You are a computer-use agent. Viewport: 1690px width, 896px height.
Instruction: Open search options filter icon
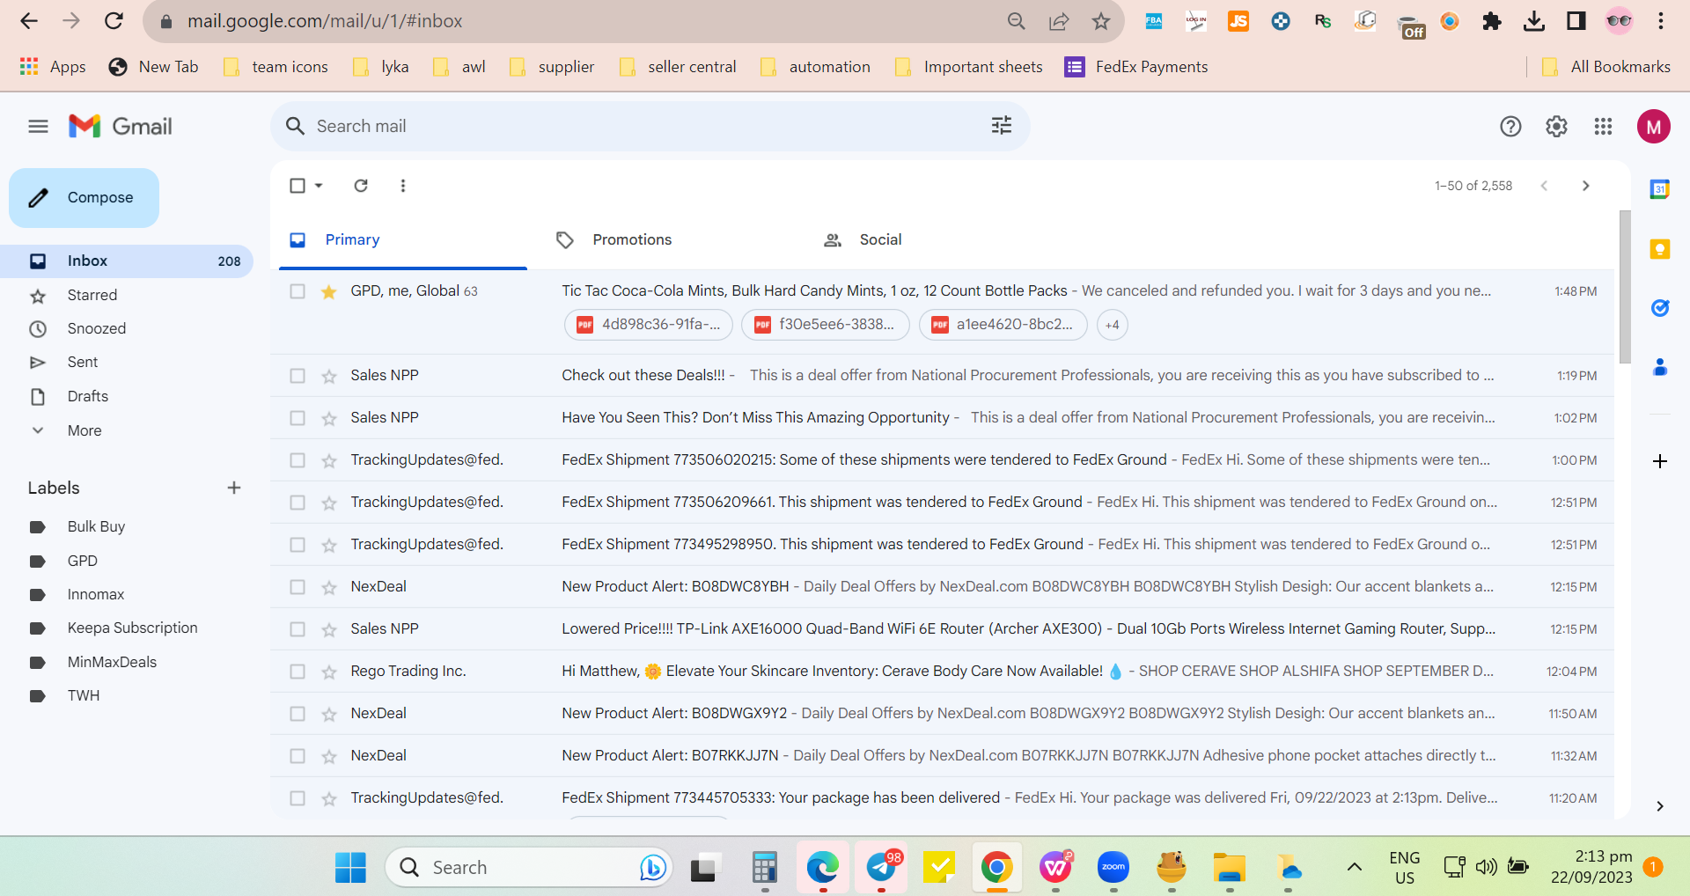(x=1002, y=126)
